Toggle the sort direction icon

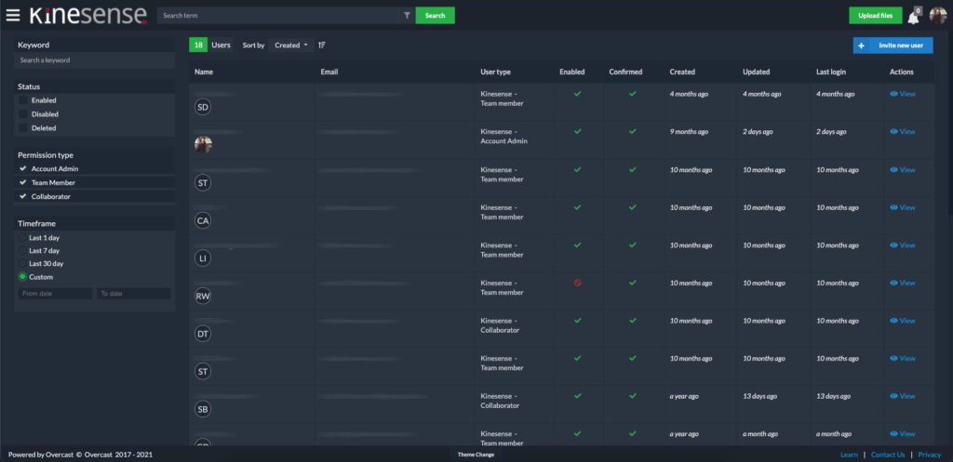[x=322, y=45]
